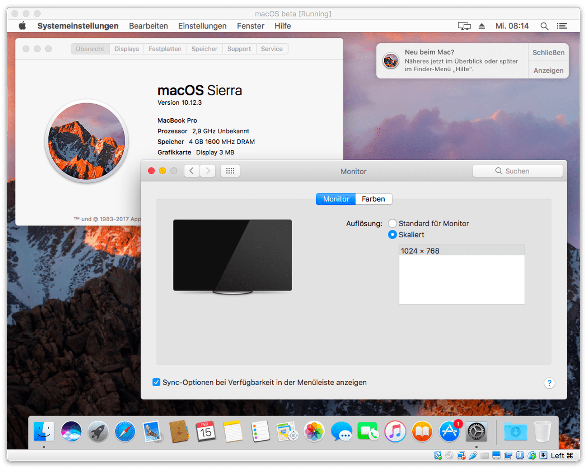587x468 pixels.
Task: Click Schließen on the notification
Action: click(548, 52)
